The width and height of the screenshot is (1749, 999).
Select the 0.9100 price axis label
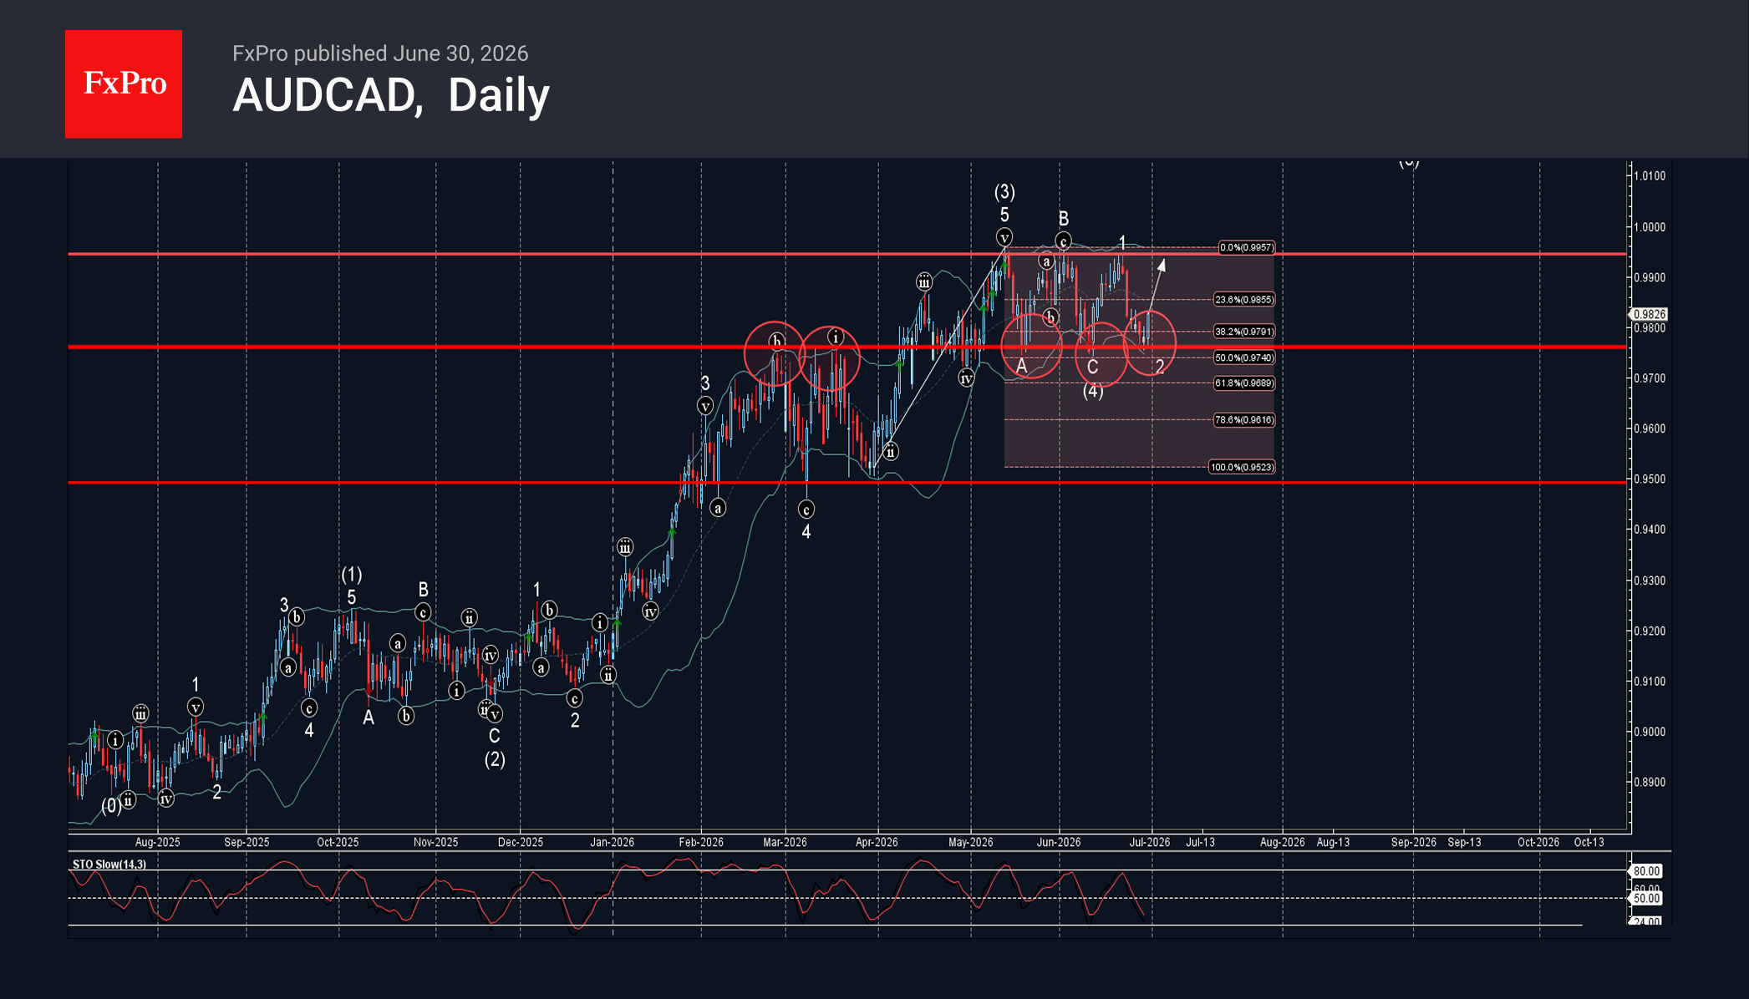coord(1650,682)
